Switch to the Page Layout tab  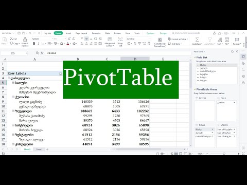pos(81,33)
